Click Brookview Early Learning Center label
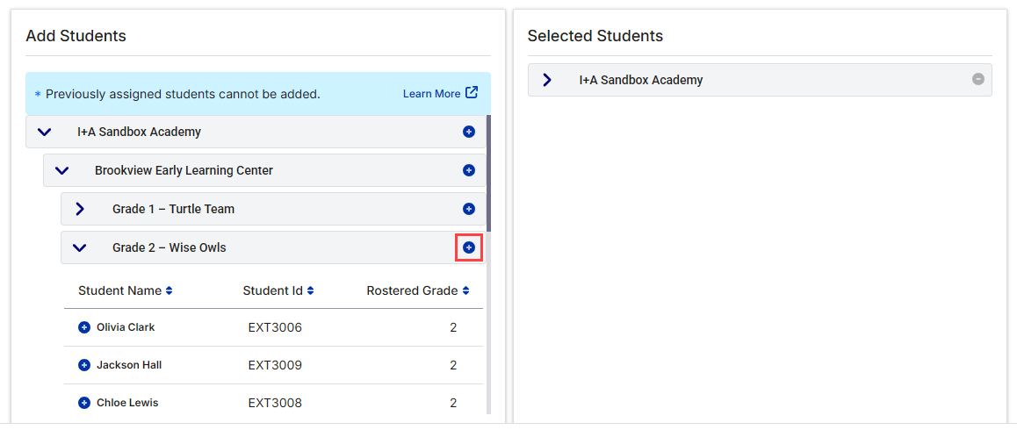 pos(184,170)
